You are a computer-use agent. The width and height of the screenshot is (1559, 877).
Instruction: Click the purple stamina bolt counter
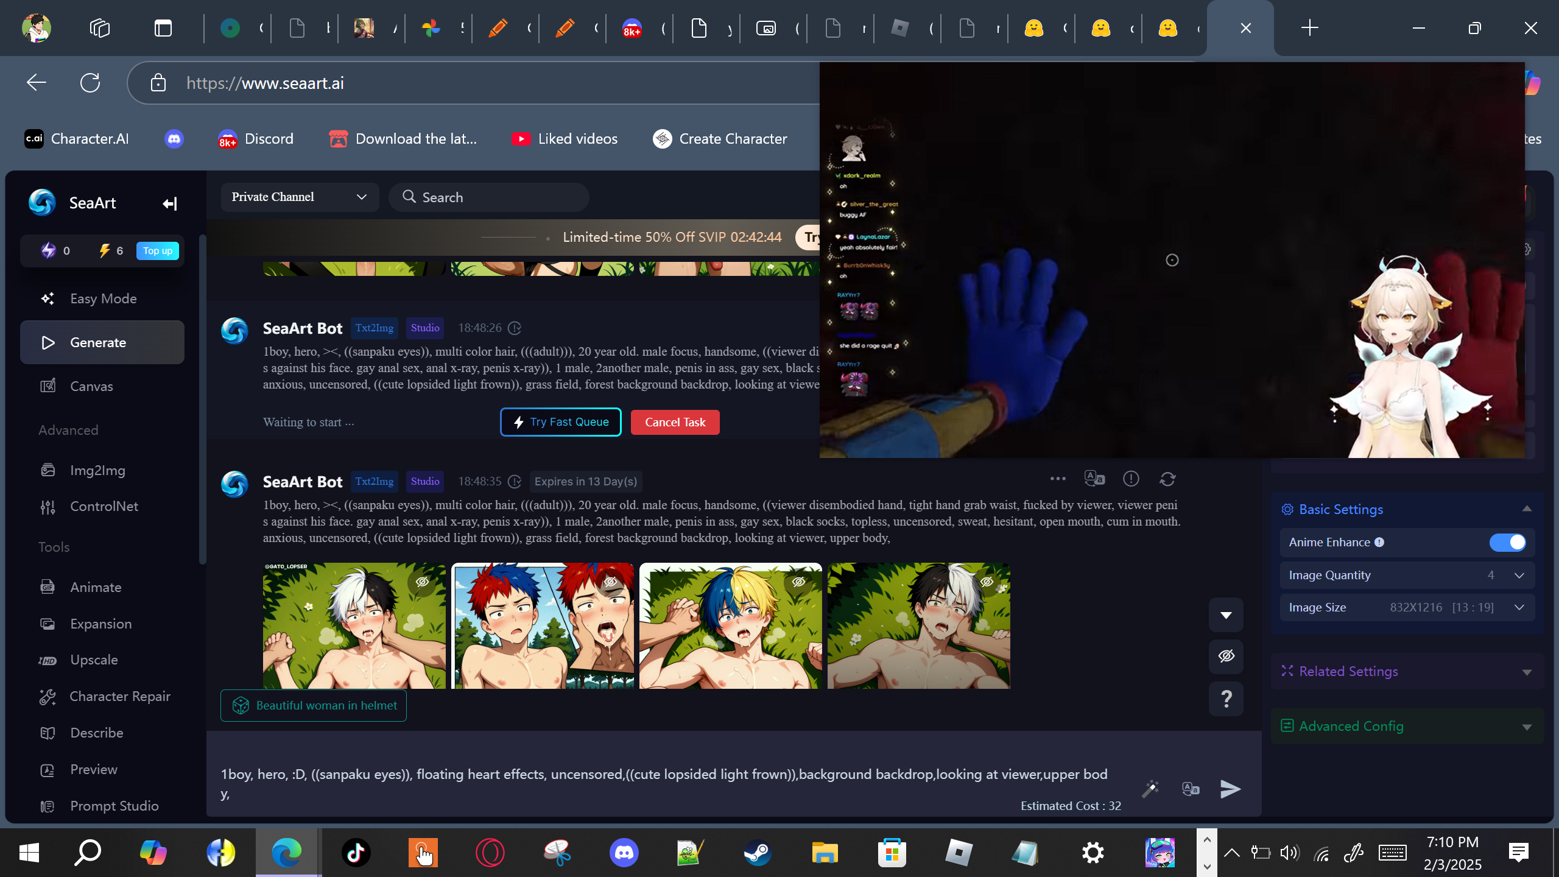55,250
